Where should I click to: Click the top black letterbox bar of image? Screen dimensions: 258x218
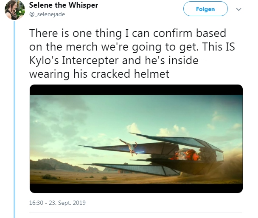136,90
